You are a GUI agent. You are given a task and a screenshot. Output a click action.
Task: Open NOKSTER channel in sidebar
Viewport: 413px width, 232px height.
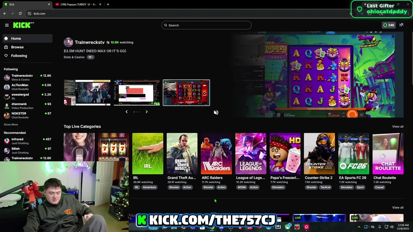pos(27,115)
